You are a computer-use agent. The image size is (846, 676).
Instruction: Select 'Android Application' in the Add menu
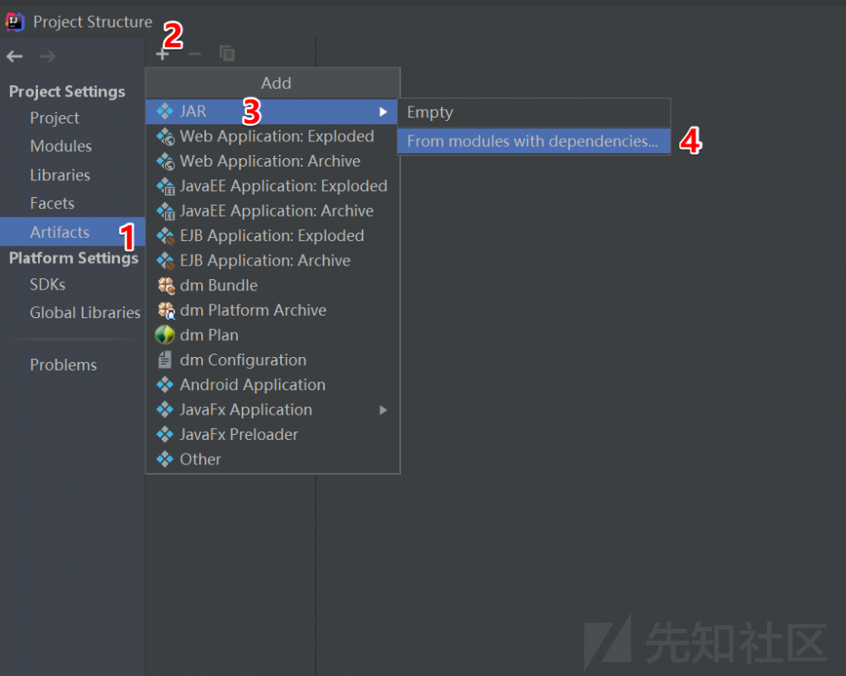pos(253,384)
